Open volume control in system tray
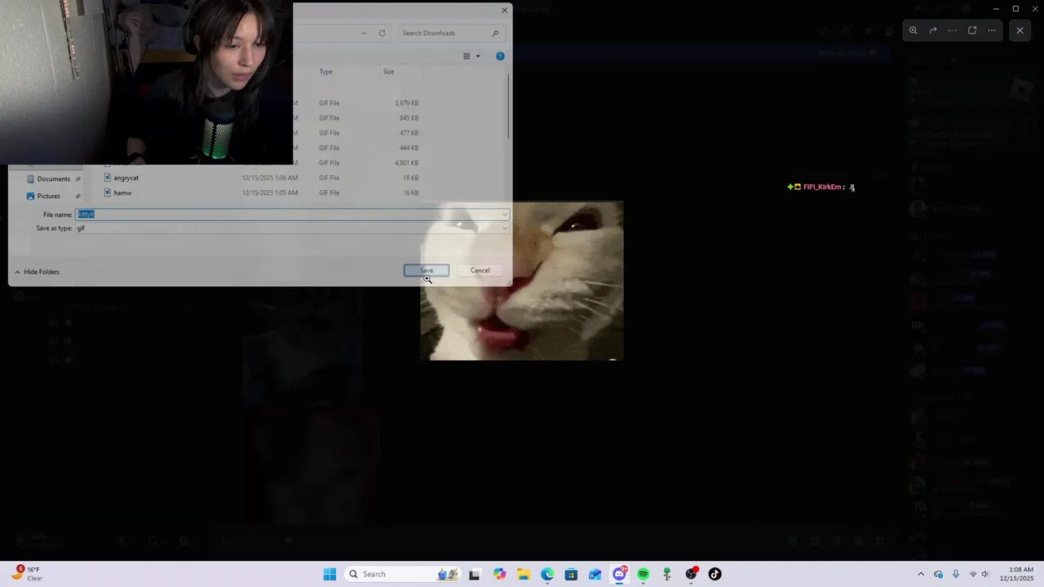 coord(985,574)
